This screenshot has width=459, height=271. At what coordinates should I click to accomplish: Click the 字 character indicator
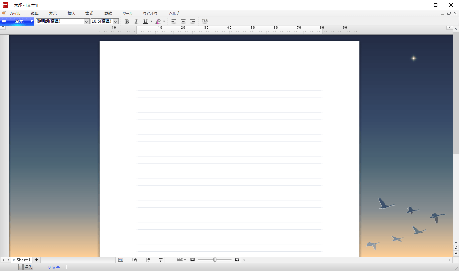[x=161, y=260]
